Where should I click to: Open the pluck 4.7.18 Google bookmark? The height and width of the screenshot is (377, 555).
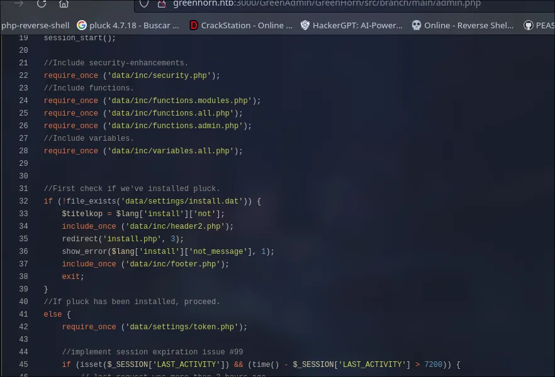(x=128, y=25)
